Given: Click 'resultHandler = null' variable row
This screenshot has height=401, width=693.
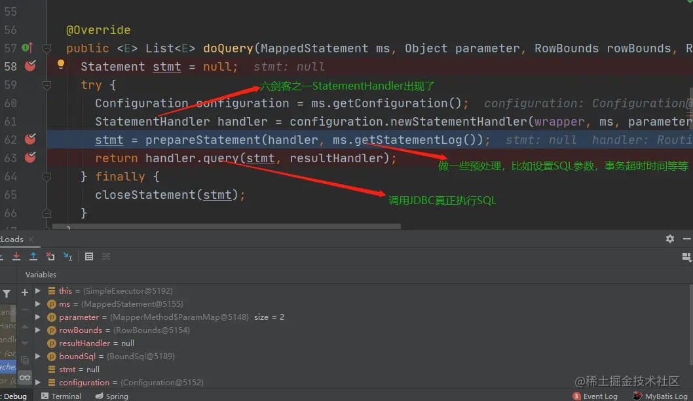Looking at the screenshot, I should point(96,343).
